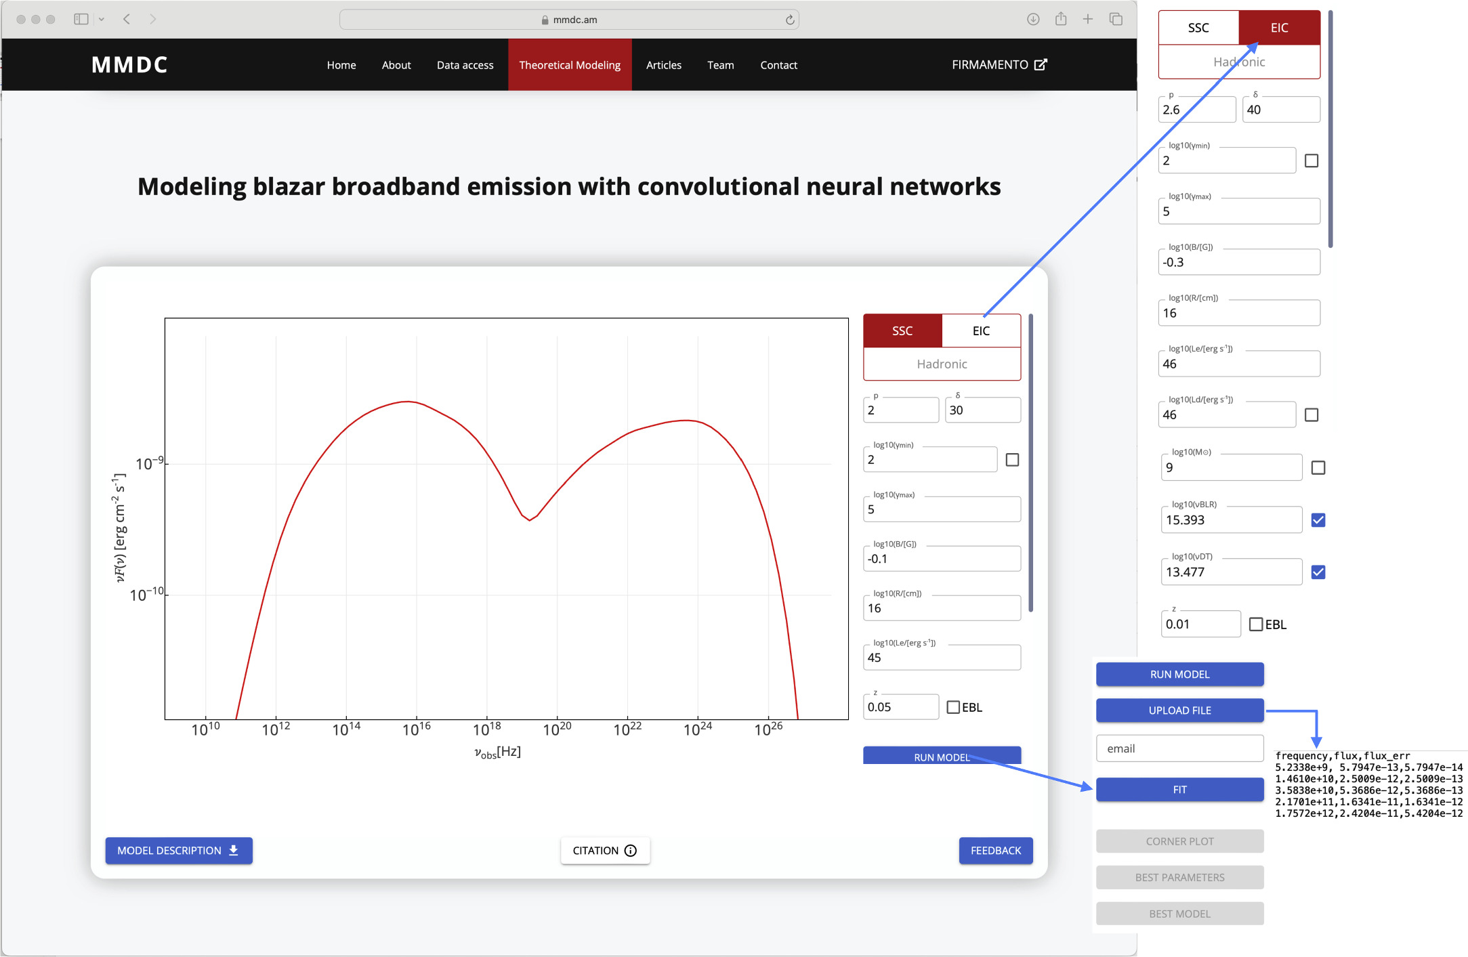Enable the log10(γmin) checkbox in the SSC panel
1468x957 pixels.
[1012, 460]
